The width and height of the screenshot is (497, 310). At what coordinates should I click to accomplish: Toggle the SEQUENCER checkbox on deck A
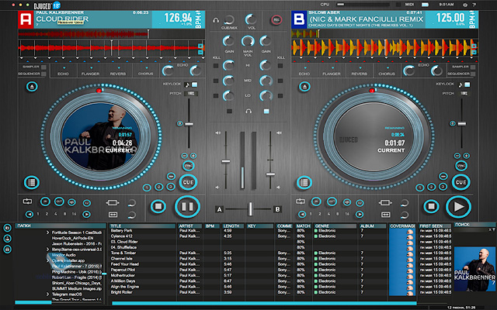(43, 74)
